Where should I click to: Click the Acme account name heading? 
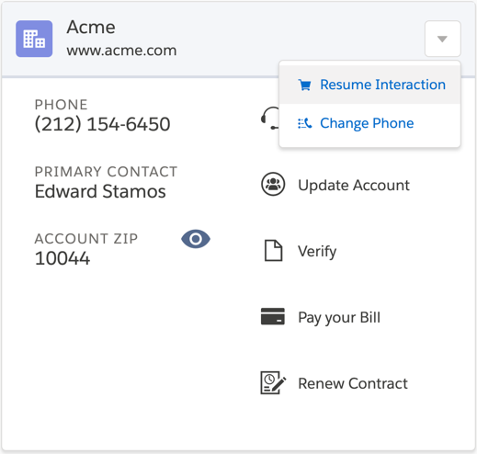(x=91, y=27)
